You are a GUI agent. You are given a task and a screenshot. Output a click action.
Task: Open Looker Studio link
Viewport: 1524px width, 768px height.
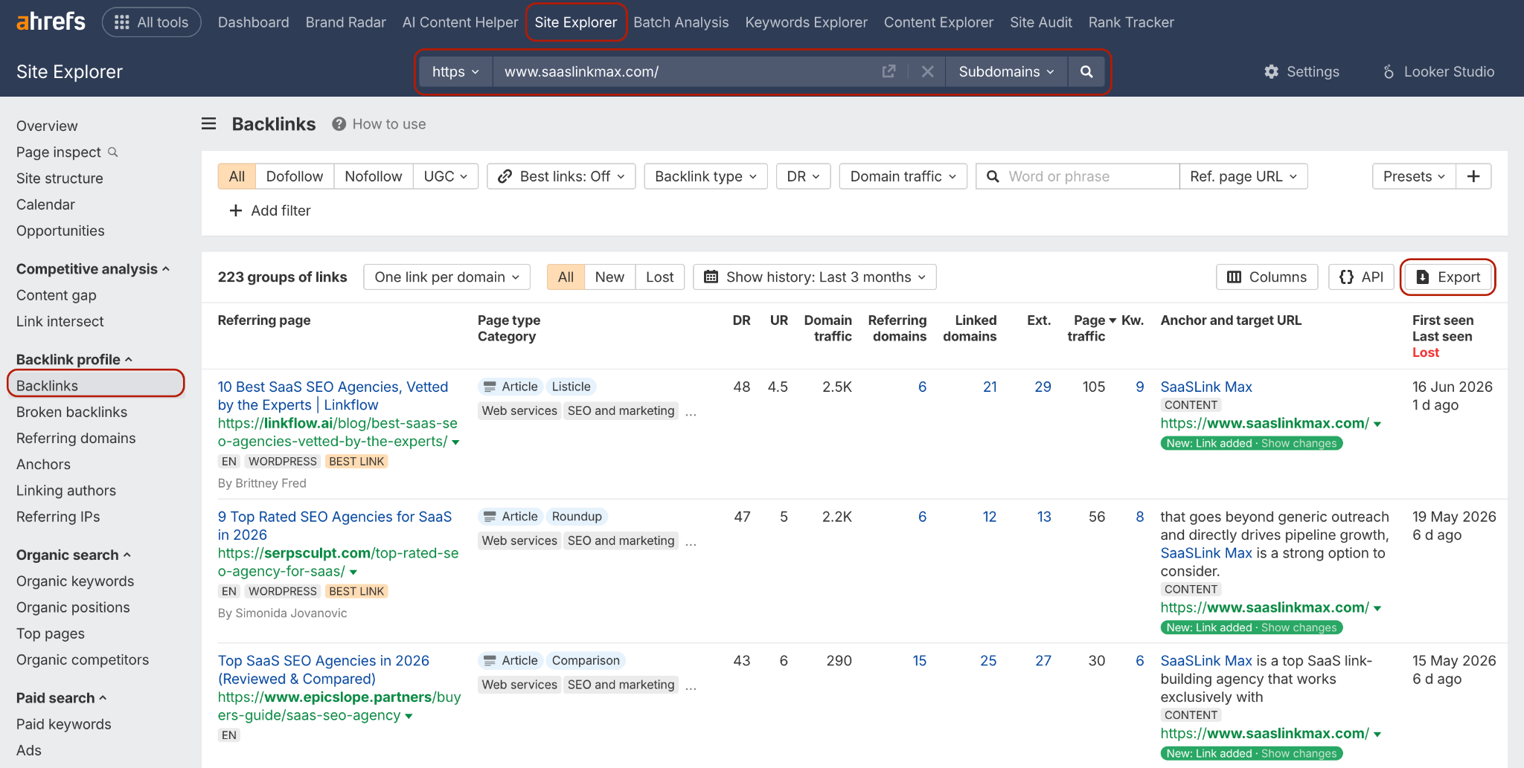1439,71
